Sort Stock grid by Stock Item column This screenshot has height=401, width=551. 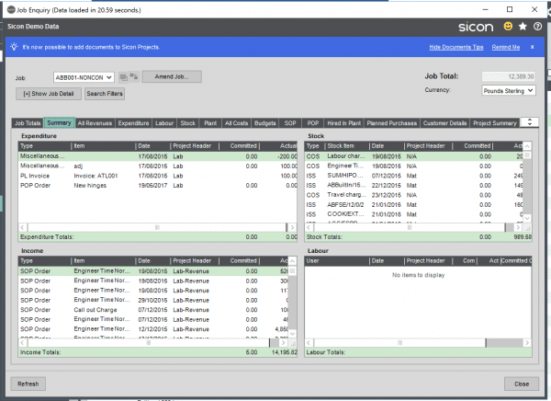coord(347,145)
